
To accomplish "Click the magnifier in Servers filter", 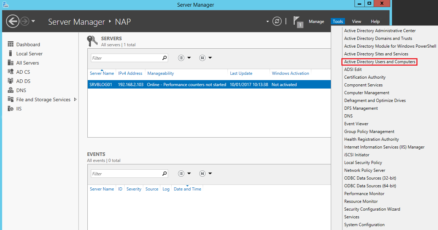I will (x=164, y=58).
